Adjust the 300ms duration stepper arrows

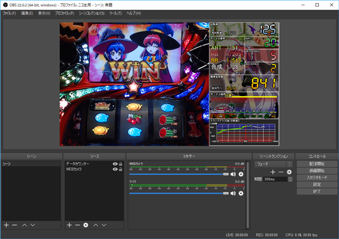click(290, 179)
